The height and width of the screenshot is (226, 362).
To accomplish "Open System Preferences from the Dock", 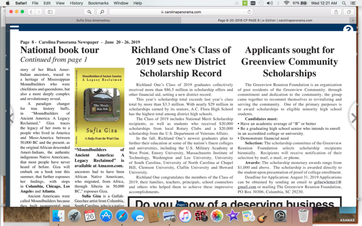I will 280,216.
